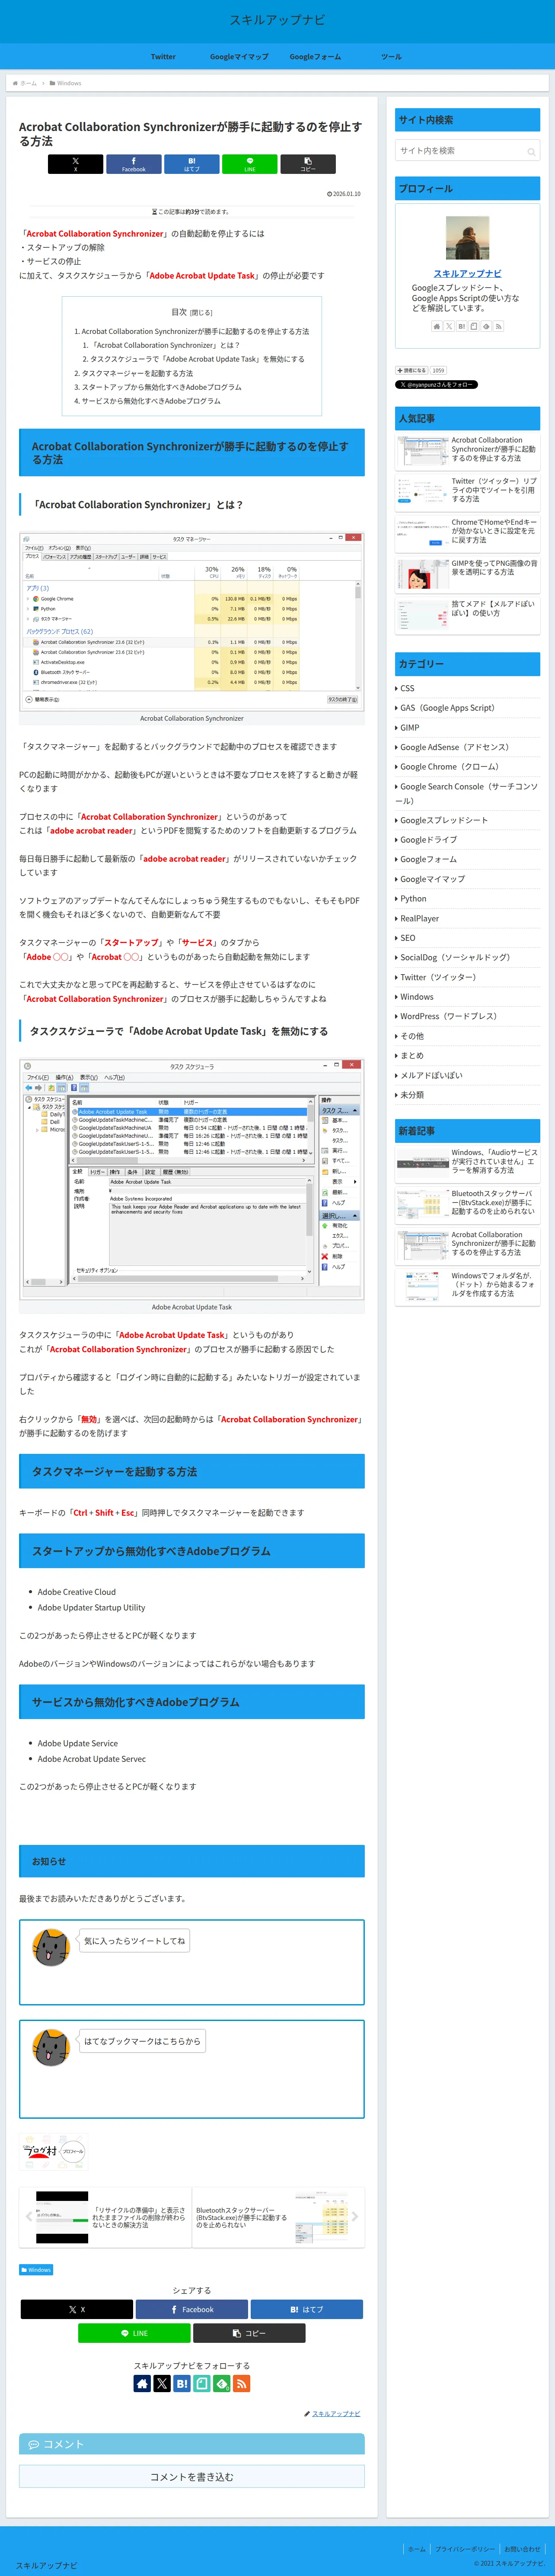Click コピー button under the article title

[308, 164]
